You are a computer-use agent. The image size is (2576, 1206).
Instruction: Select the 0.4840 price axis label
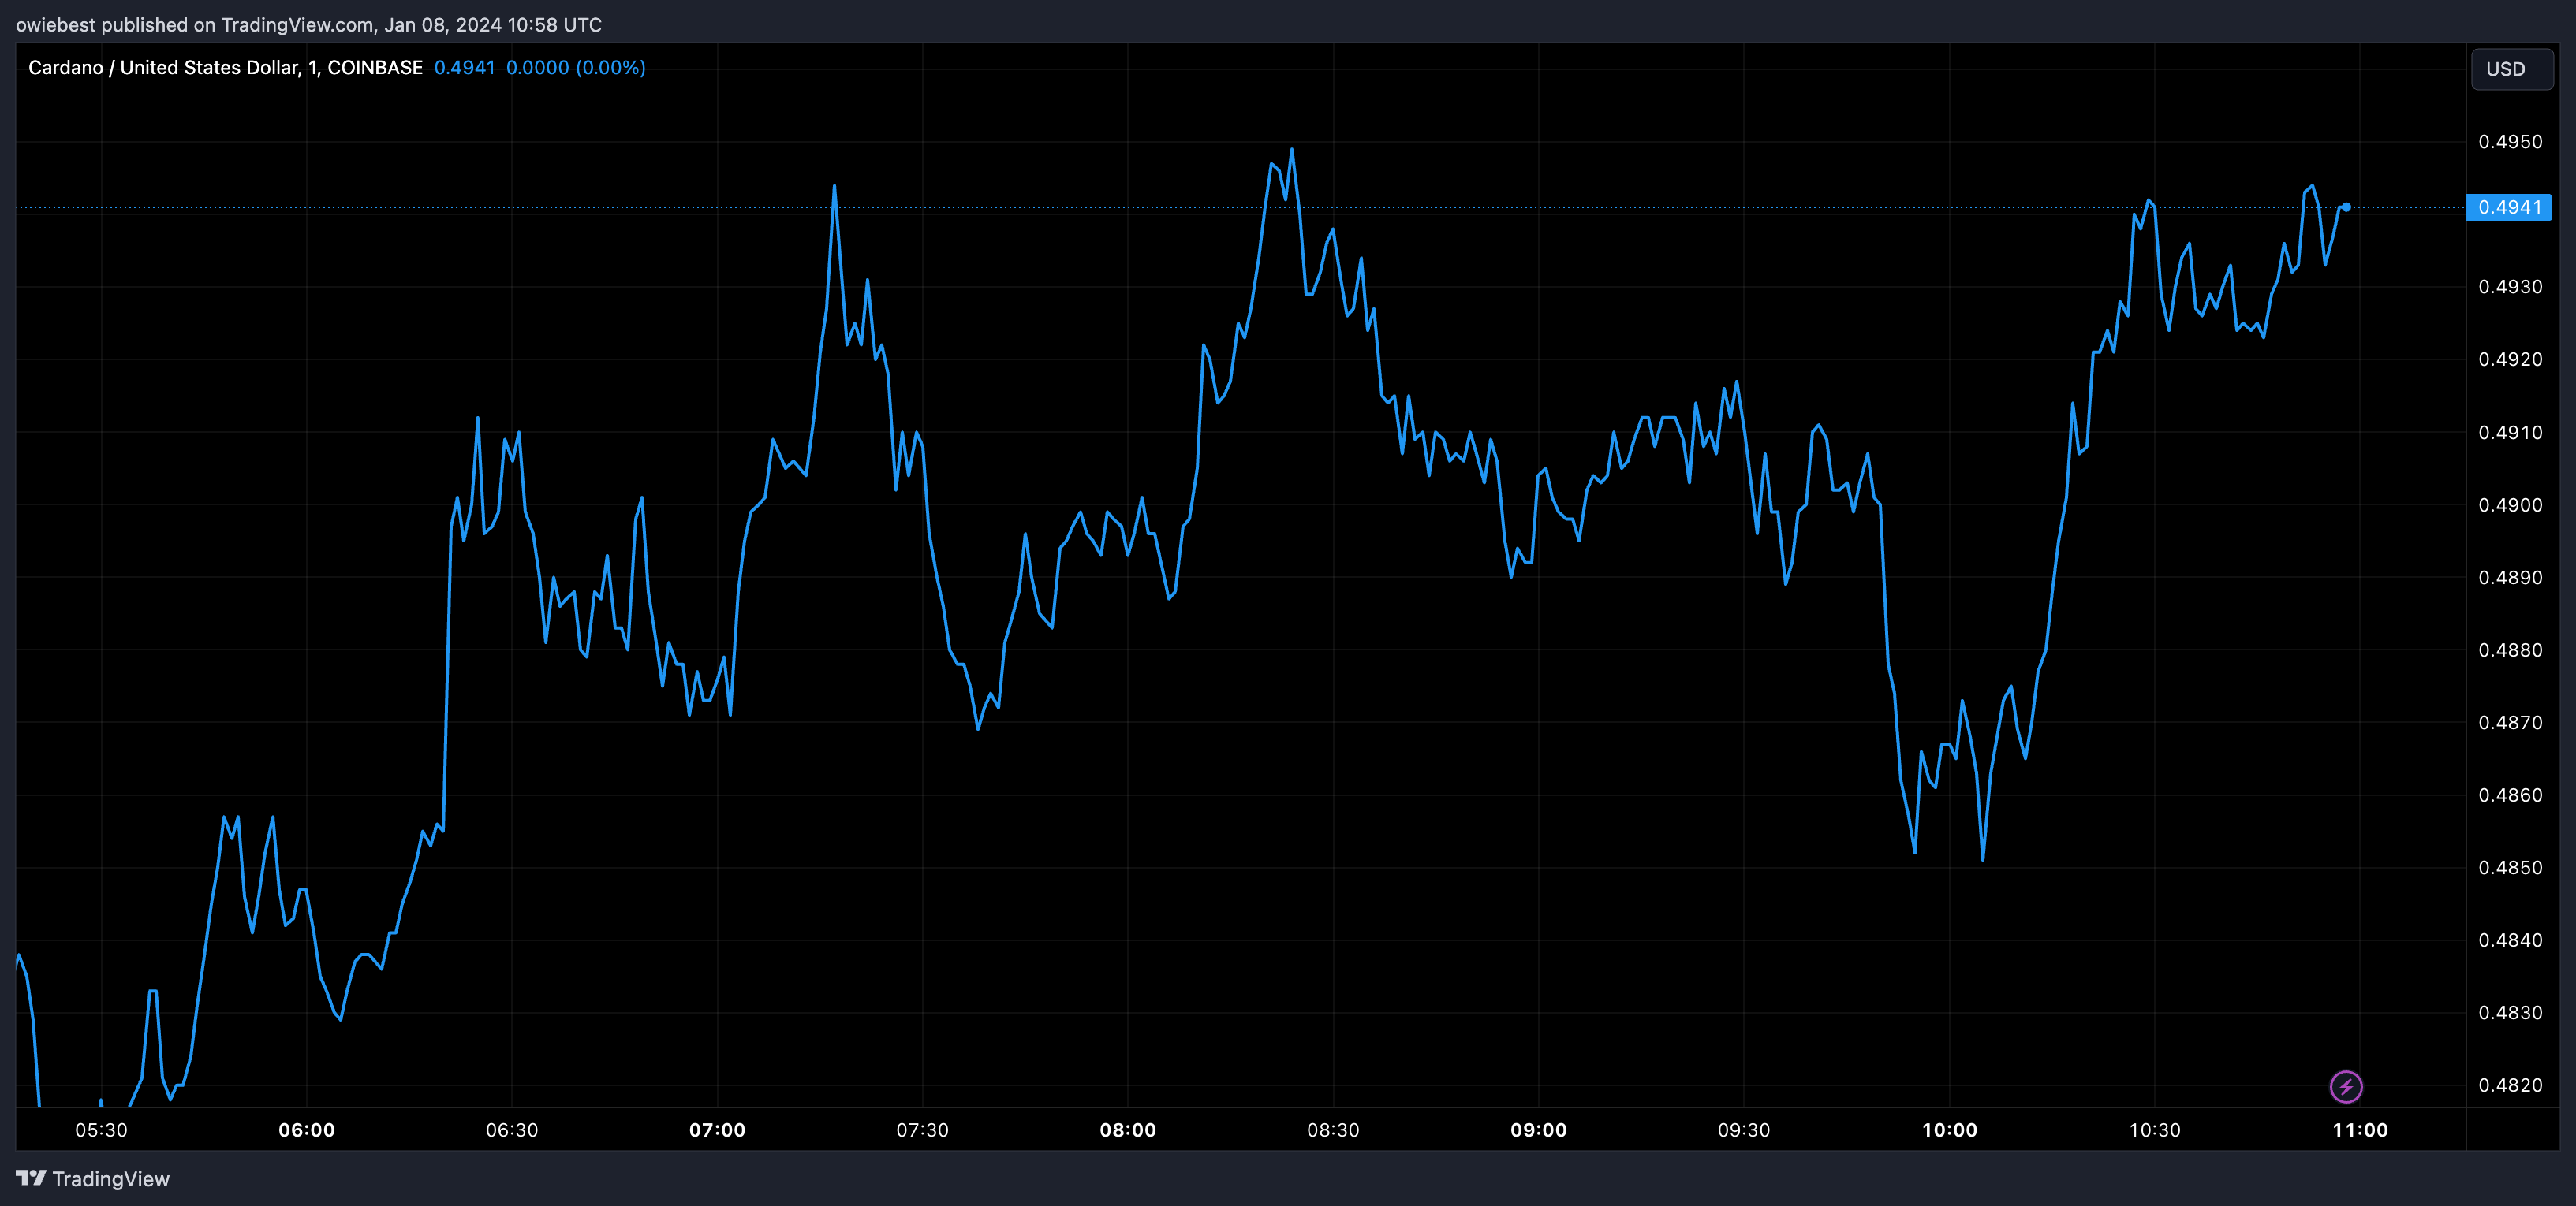(x=2510, y=940)
